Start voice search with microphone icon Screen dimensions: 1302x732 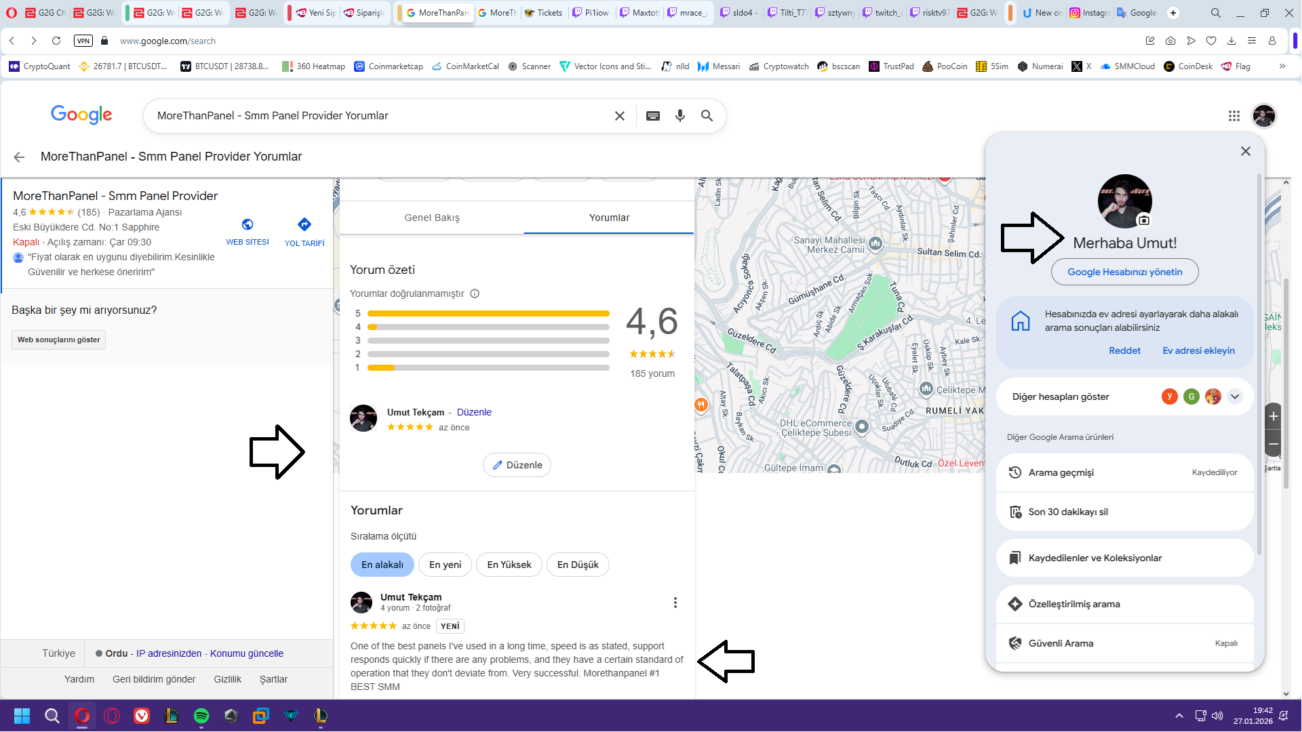pos(680,116)
